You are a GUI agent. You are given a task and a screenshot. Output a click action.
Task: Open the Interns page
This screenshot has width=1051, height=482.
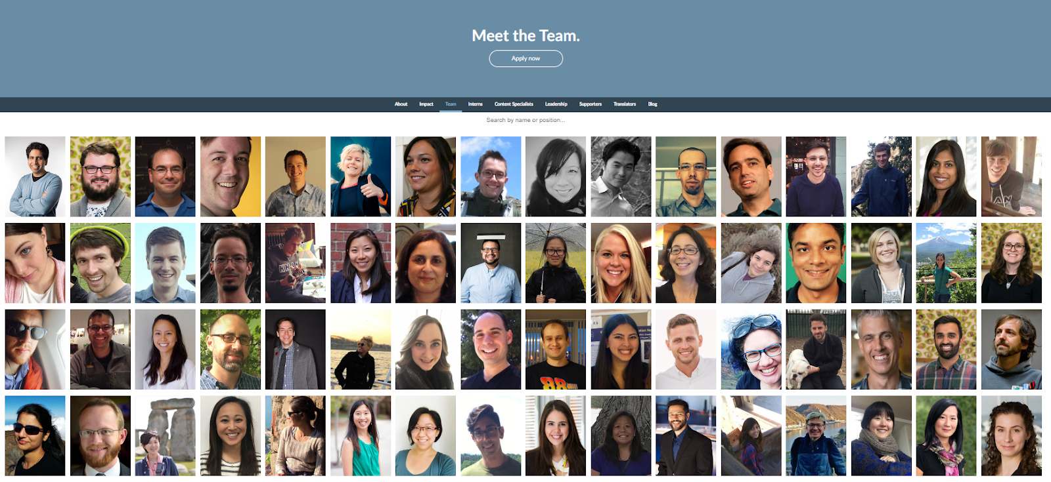point(475,104)
